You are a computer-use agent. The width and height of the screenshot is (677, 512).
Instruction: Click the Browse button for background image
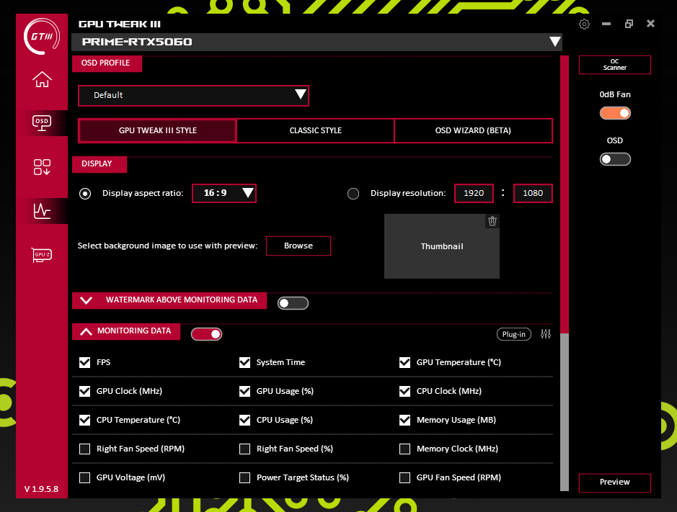[298, 246]
